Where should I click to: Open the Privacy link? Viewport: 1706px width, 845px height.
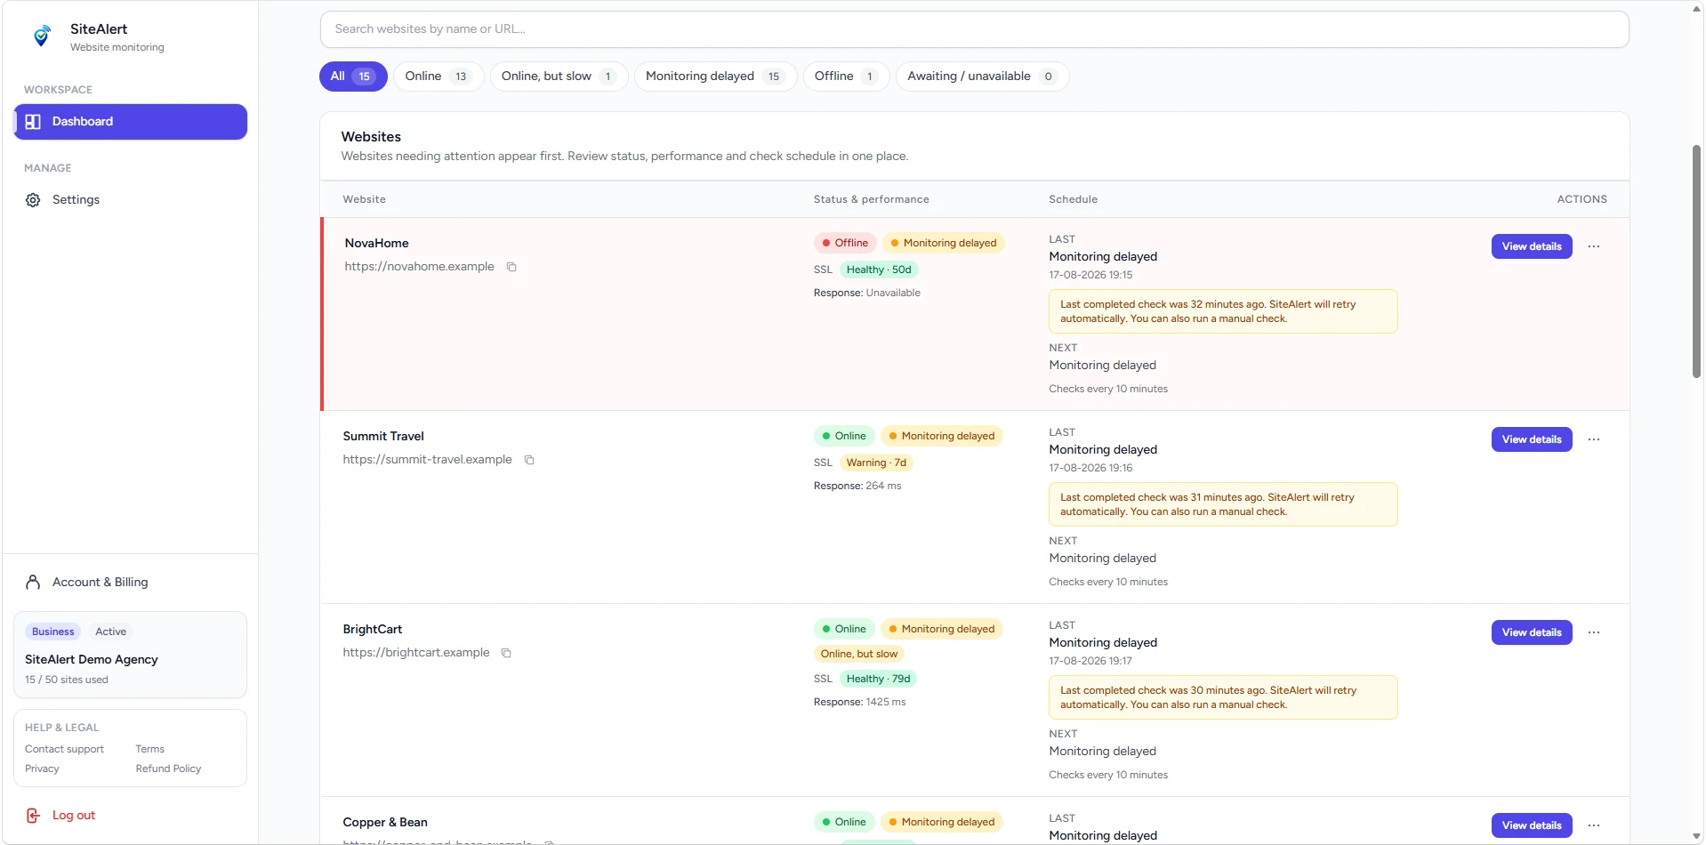click(x=42, y=769)
